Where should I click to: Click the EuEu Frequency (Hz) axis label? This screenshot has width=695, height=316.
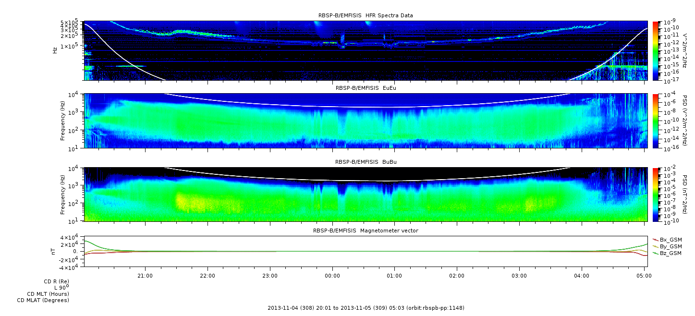(x=62, y=121)
